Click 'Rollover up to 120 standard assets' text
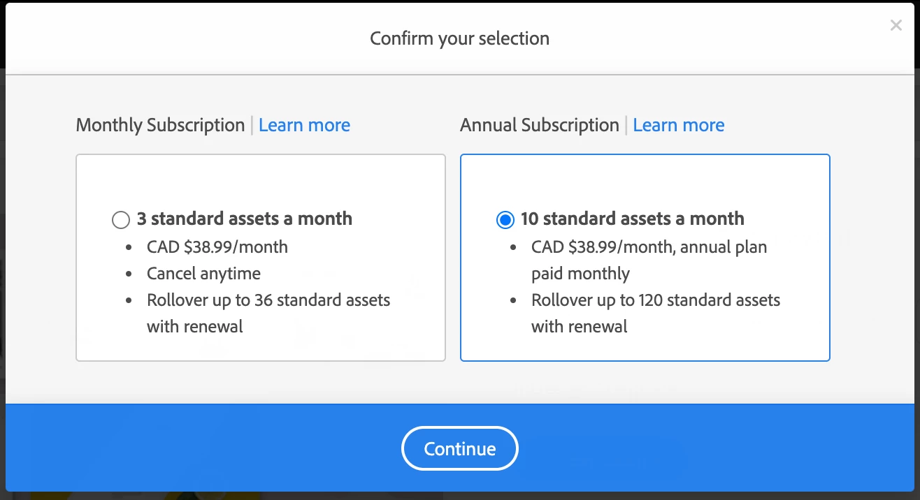This screenshot has height=500, width=920. pos(655,300)
